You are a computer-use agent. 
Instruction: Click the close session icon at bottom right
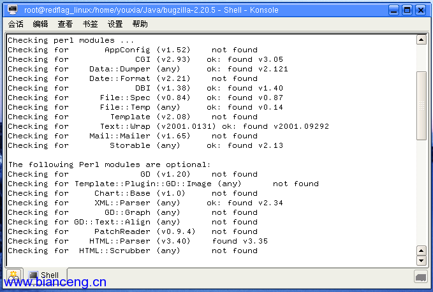(x=421, y=277)
